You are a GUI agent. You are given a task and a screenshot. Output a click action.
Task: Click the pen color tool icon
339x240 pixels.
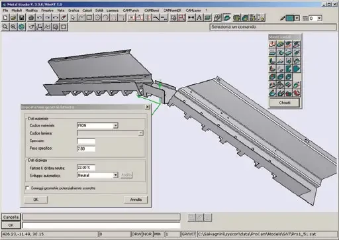282,19
